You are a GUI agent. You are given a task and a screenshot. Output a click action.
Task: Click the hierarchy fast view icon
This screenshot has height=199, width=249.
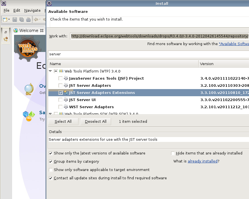5,39
